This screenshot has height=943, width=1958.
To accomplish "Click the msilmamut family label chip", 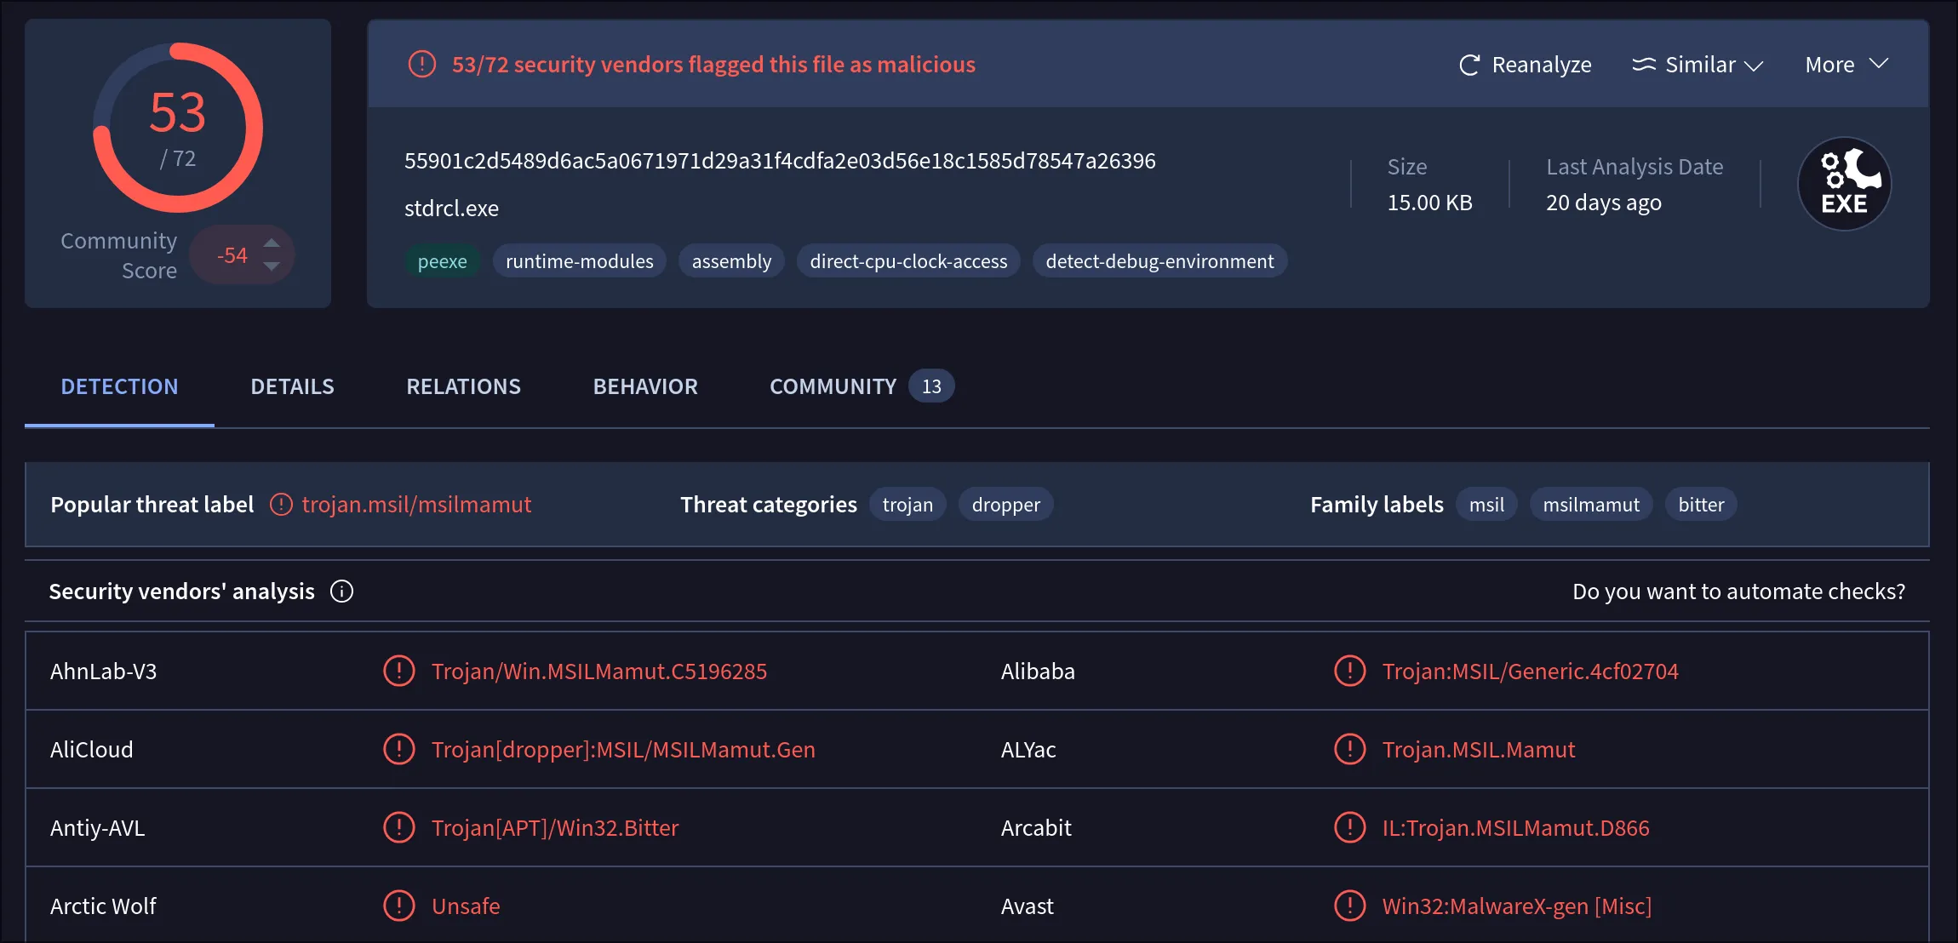I will coord(1590,505).
